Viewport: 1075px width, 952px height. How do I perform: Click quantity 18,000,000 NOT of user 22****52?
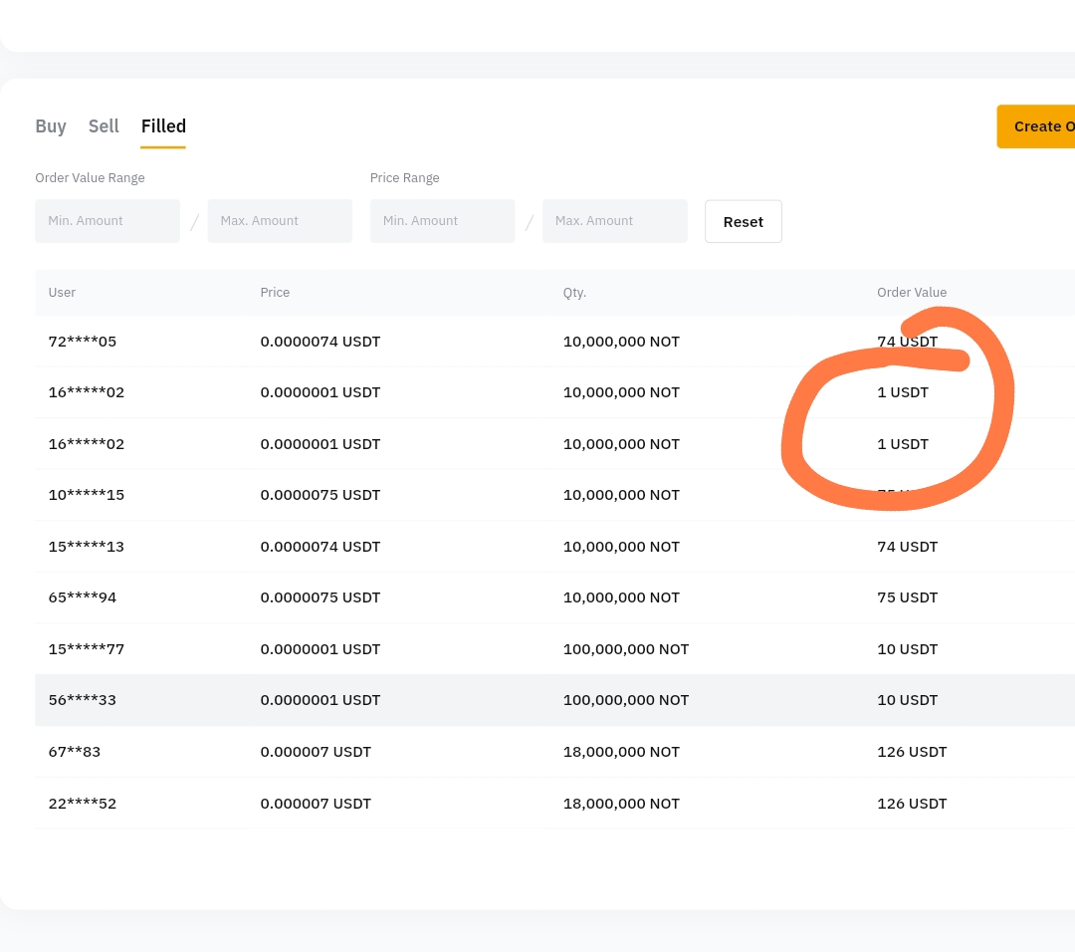pyautogui.click(x=621, y=804)
